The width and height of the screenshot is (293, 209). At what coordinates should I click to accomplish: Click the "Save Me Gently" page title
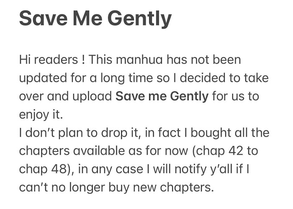(95, 19)
